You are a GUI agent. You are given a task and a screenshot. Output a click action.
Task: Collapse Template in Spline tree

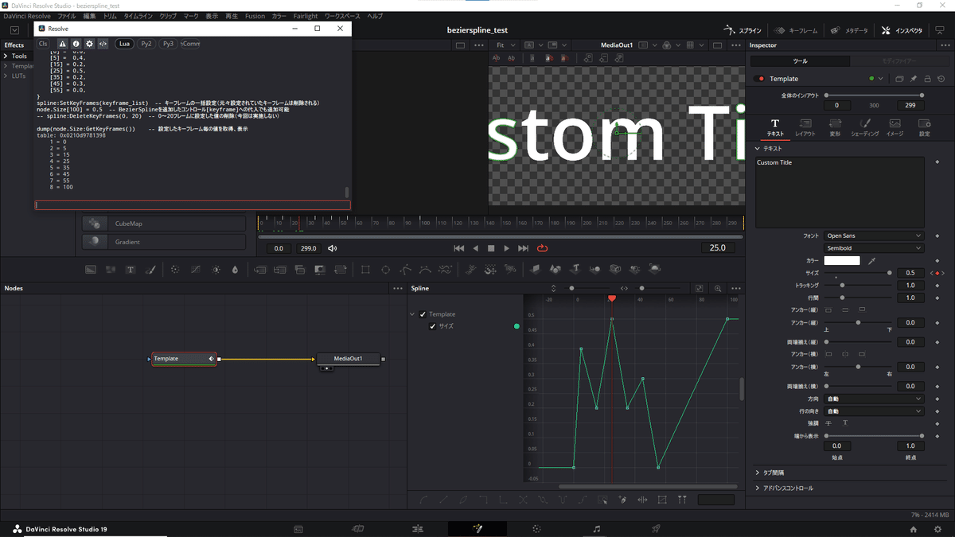pos(412,314)
